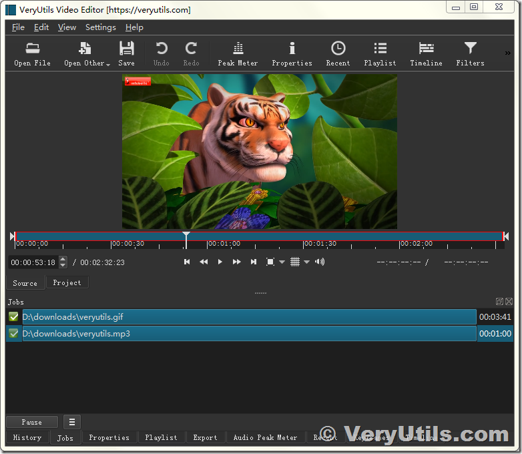Screen dimensions: 522x454
Task: Click the fast forward button
Action: point(237,262)
